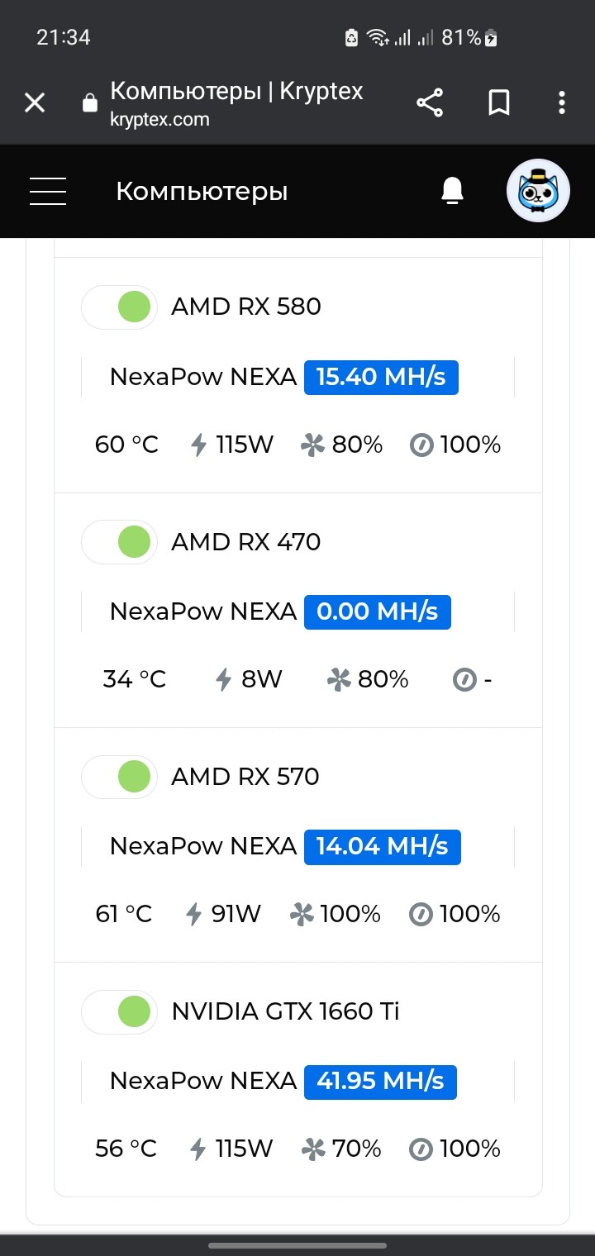Select the 0.00 MH/s badge for RX 470
Viewport: 595px width, 1256px height.
[x=378, y=612]
